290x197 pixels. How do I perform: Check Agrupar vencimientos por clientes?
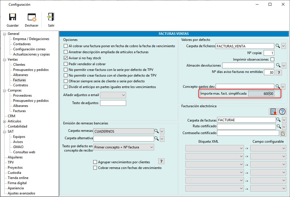[95, 162]
